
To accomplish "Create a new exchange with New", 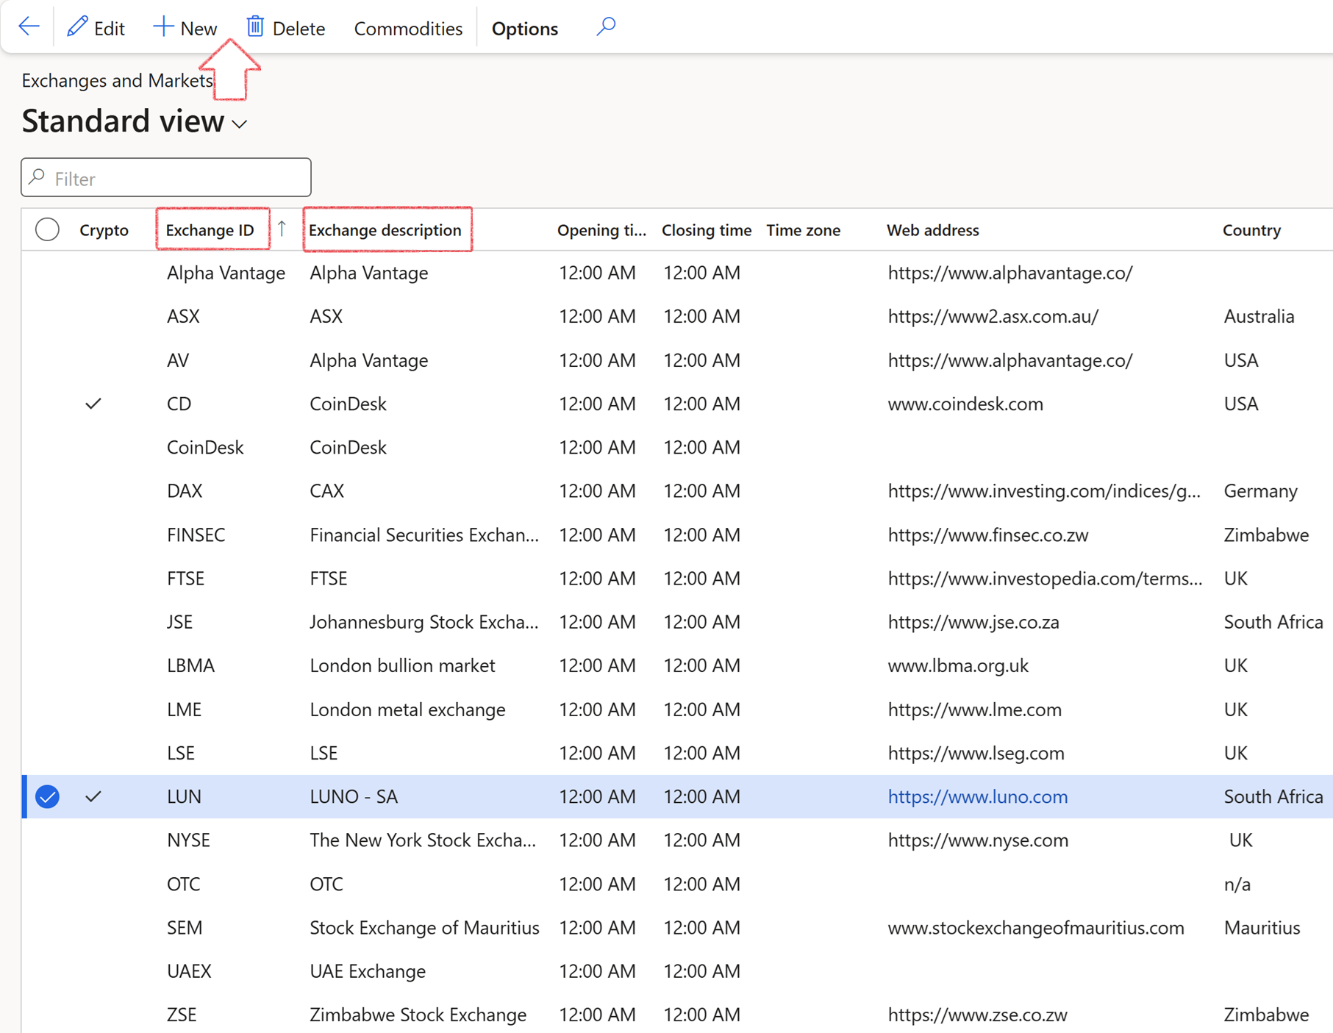I will click(x=185, y=28).
